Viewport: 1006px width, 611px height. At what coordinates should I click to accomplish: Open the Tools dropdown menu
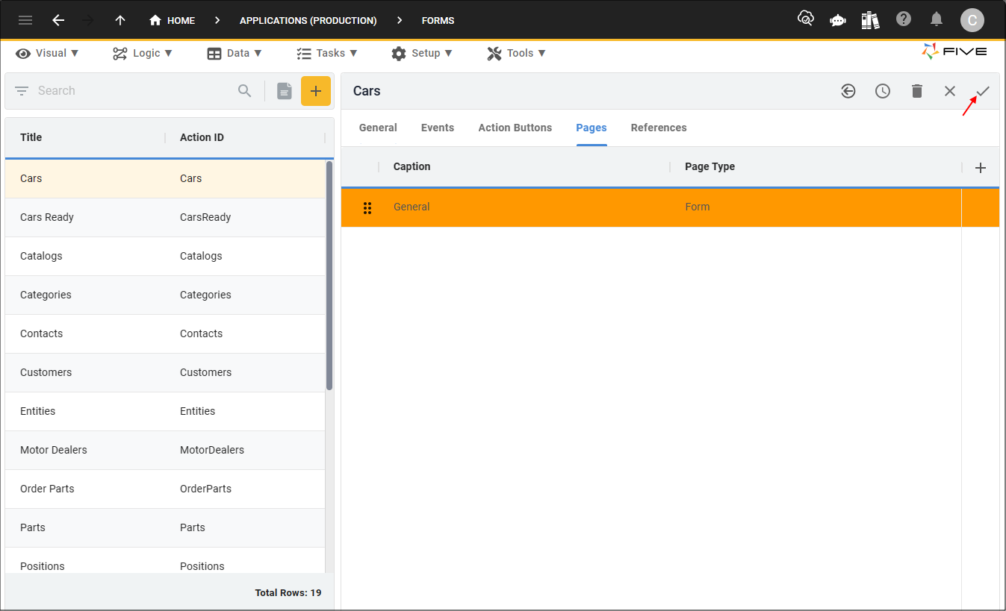[516, 53]
